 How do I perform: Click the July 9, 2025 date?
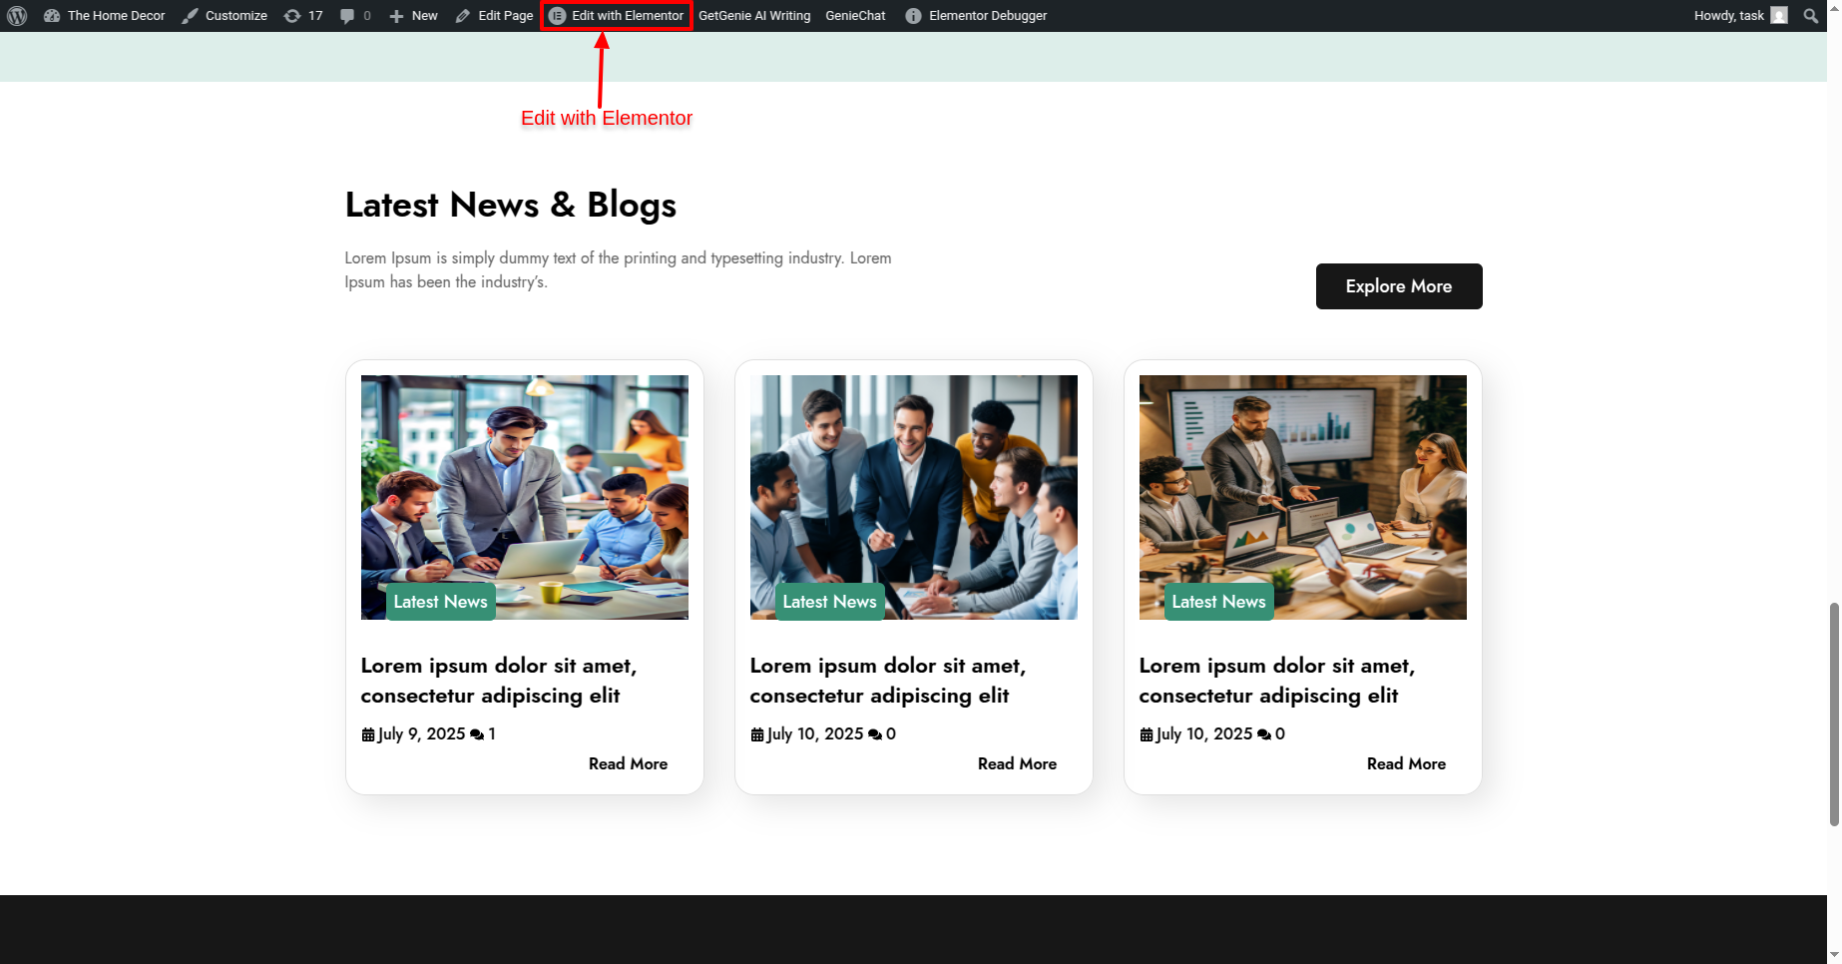pyautogui.click(x=421, y=734)
